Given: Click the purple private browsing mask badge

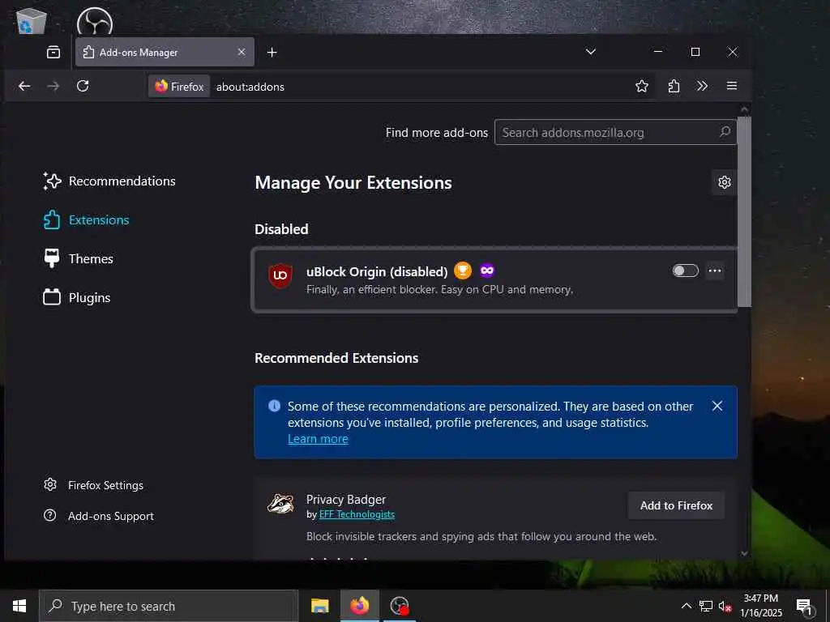Looking at the screenshot, I should 487,271.
